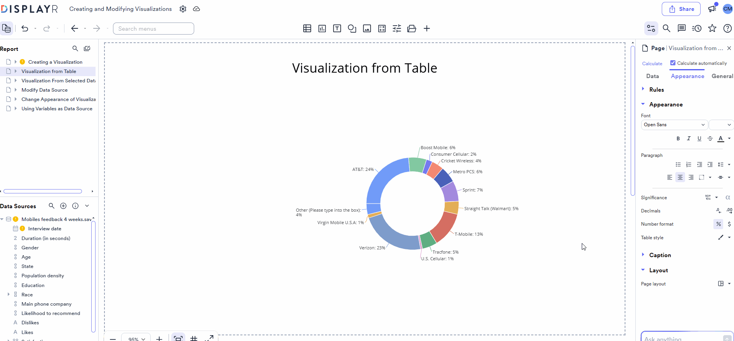
Task: Collapse the Layout section
Action: pyautogui.click(x=643, y=270)
